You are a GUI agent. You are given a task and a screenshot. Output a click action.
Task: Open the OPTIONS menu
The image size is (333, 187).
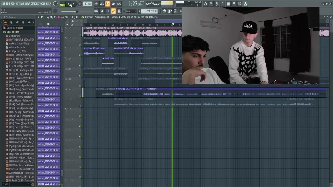click(35, 4)
